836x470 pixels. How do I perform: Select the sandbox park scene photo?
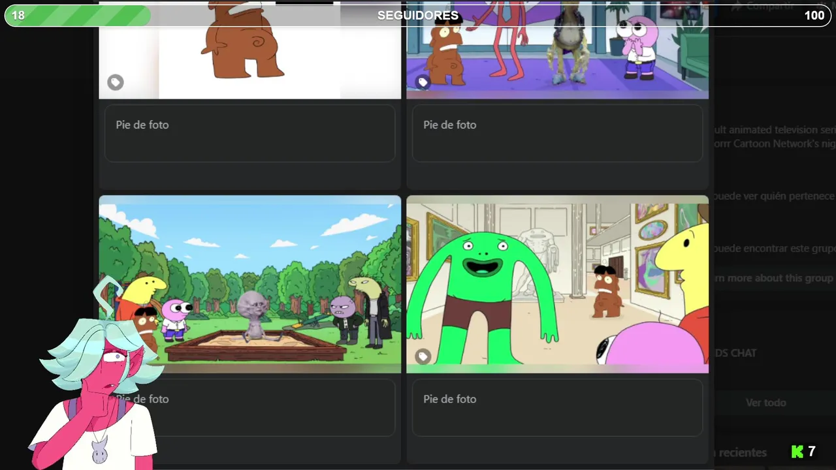tap(250, 285)
